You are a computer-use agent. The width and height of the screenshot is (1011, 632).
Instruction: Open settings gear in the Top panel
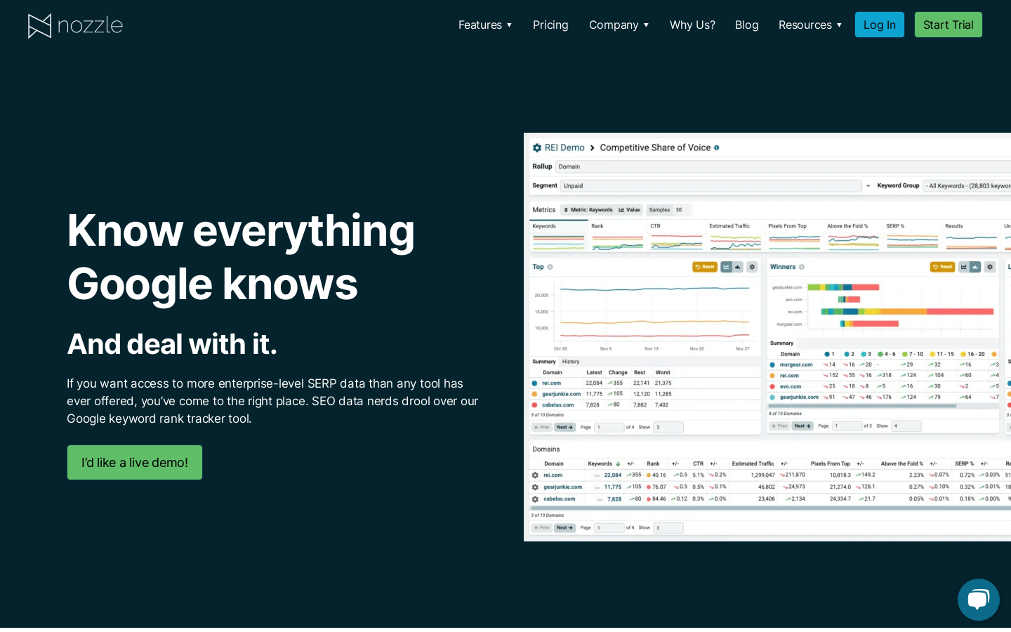pyautogui.click(x=752, y=267)
